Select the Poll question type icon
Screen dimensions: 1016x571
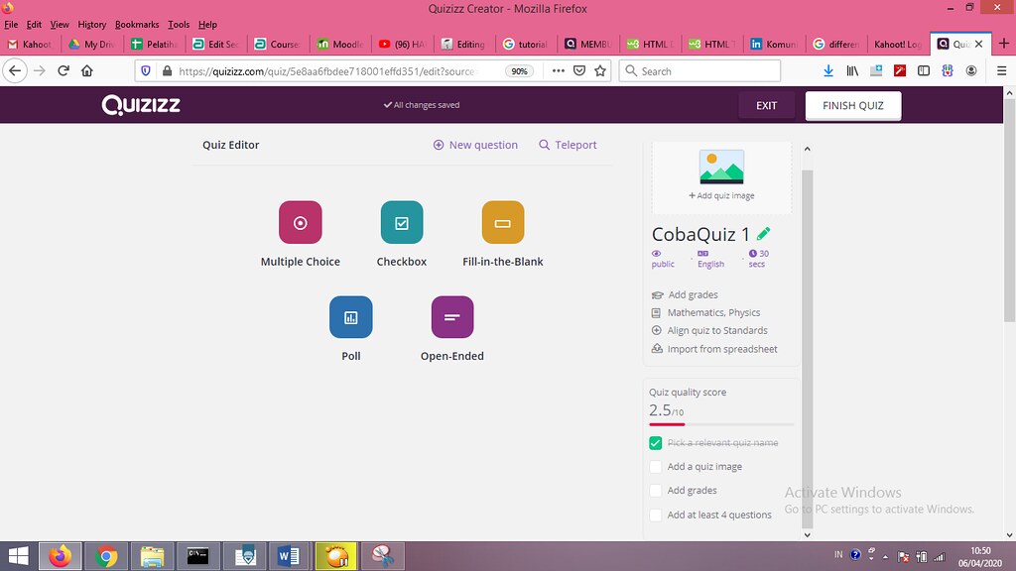point(350,316)
